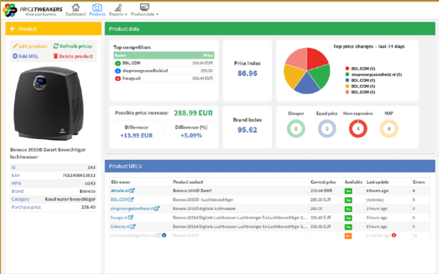Click the shopvoorgezondheid.nl (1) green legend entry
The width and height of the screenshot is (439, 274).
374,75
